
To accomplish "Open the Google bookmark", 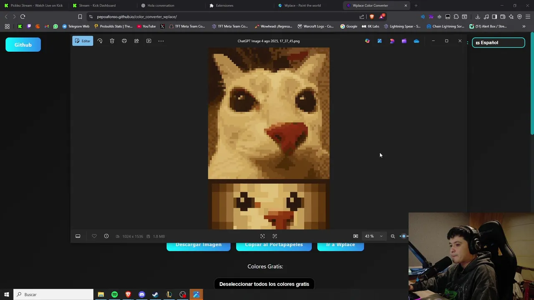I will [x=349, y=26].
